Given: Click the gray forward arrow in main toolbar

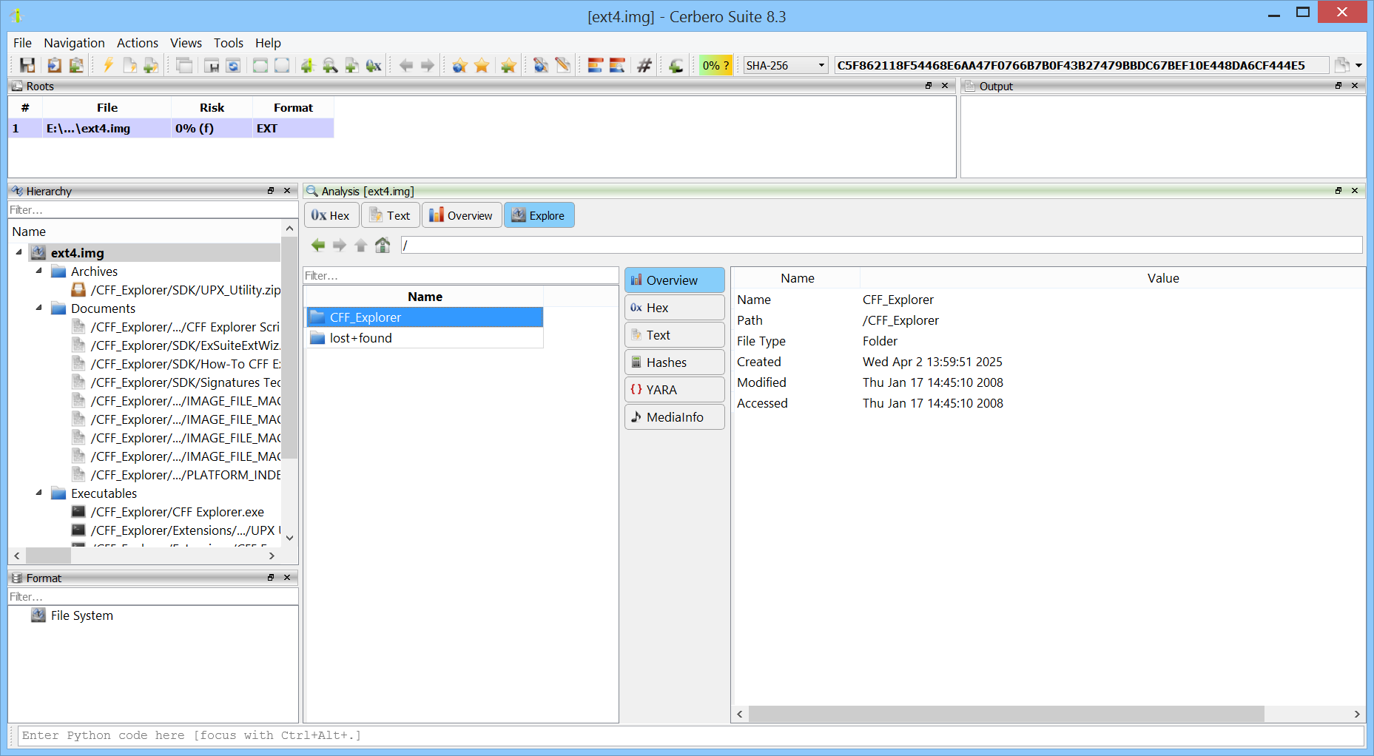Looking at the screenshot, I should click(428, 65).
